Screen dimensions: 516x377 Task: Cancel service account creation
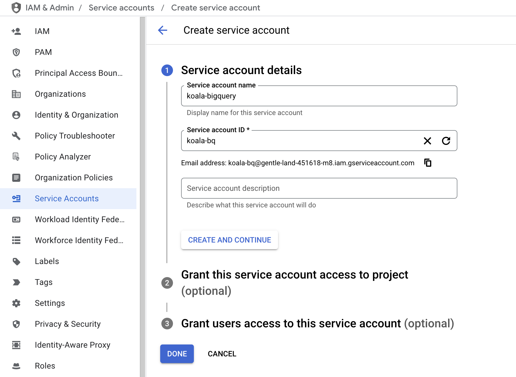point(222,354)
